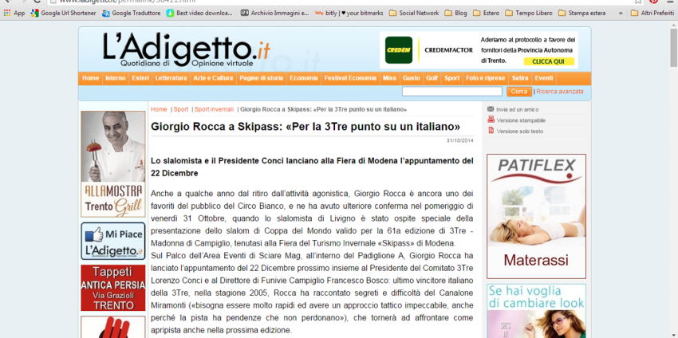Open the Apps grid bookmark

14,13
